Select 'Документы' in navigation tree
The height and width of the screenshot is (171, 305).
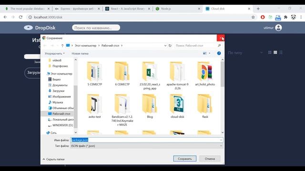click(60, 85)
